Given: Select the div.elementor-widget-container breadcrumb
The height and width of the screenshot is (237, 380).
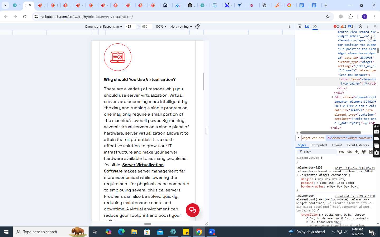Looking at the screenshot, I should pos(349,138).
